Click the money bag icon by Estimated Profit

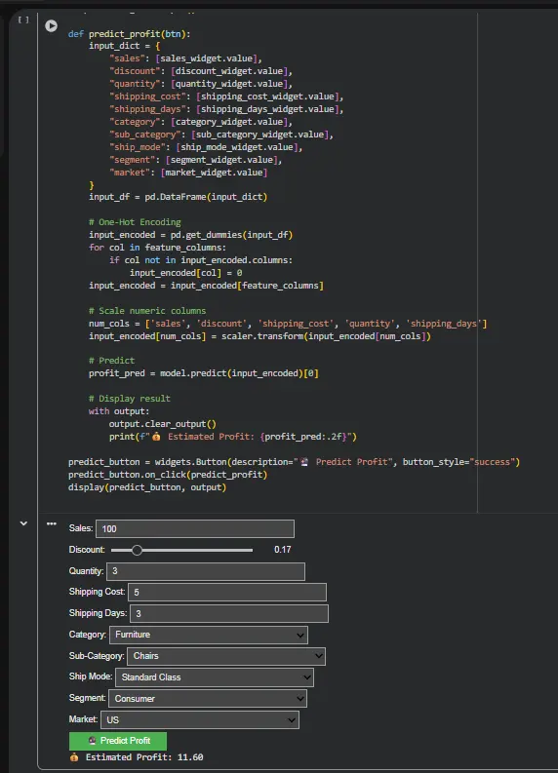point(74,756)
